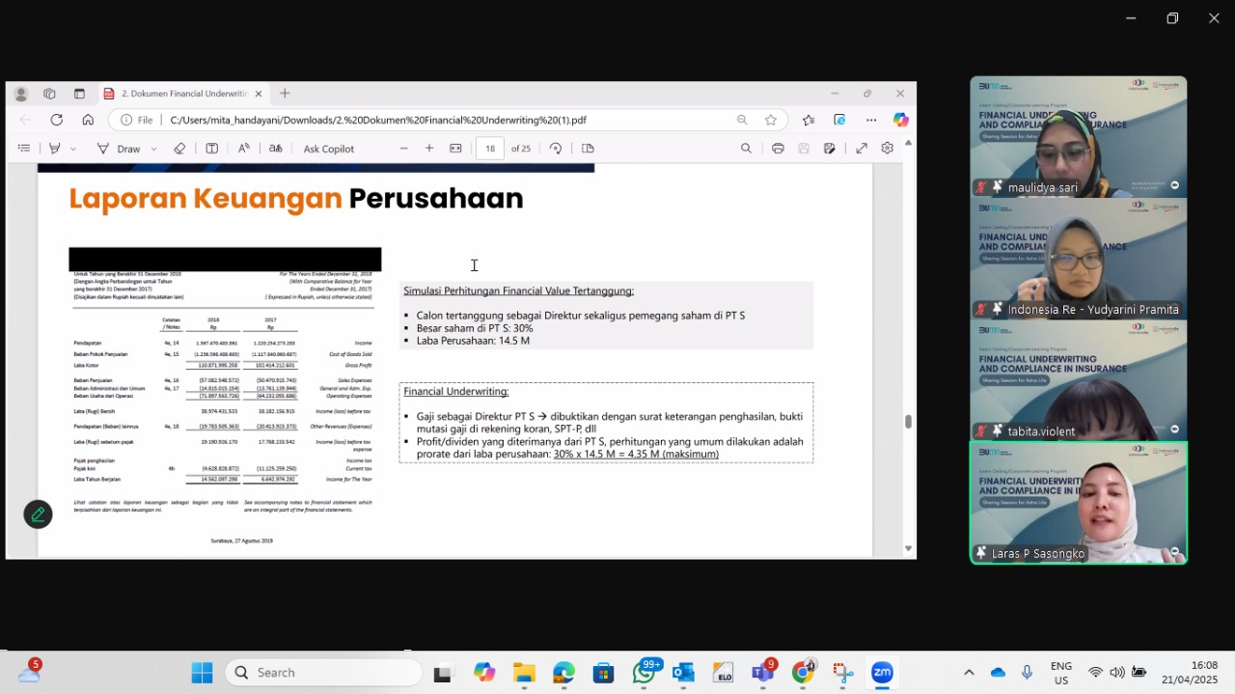The width and height of the screenshot is (1235, 694).
Task: Expand the Draw tool dropdown arrow
Action: [153, 149]
